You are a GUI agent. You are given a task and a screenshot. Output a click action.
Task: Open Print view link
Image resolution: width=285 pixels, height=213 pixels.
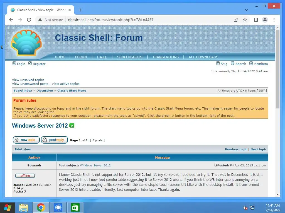(x=23, y=149)
